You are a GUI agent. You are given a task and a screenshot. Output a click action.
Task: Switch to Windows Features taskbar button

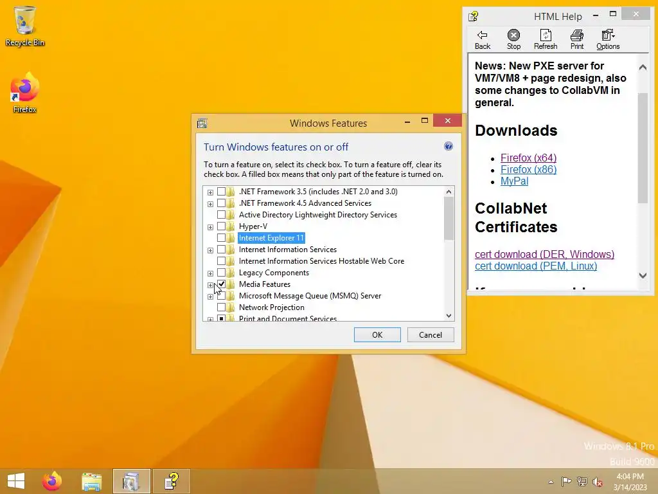131,481
